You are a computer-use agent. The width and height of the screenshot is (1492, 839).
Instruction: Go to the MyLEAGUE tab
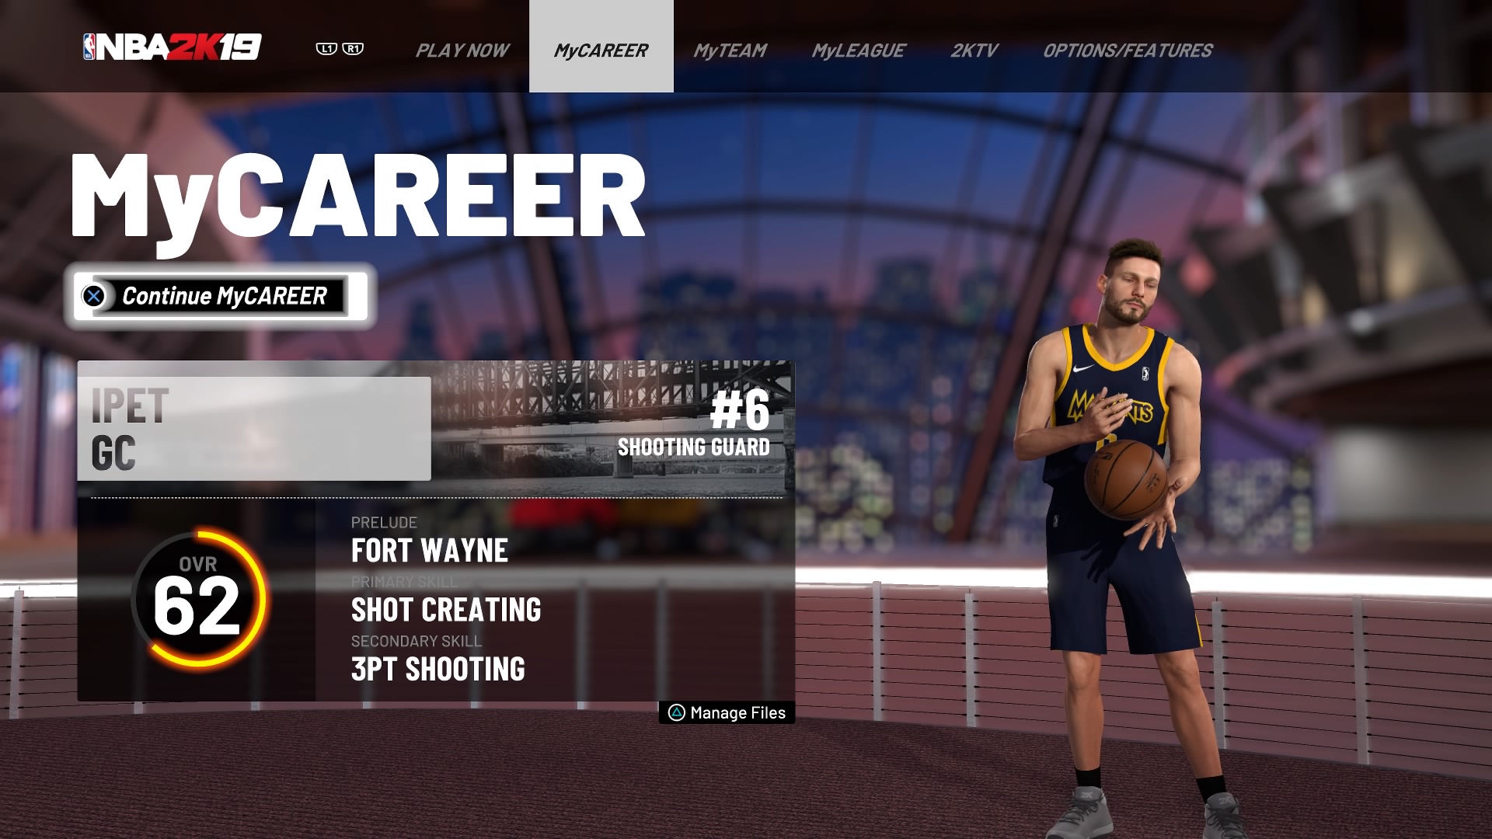tap(858, 50)
